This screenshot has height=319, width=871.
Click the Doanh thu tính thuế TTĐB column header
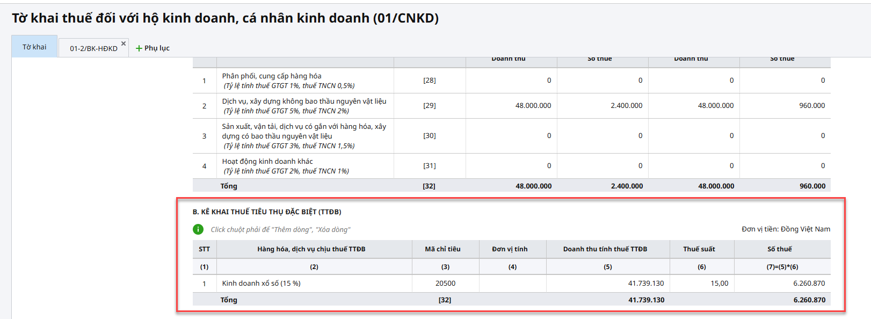click(x=605, y=249)
